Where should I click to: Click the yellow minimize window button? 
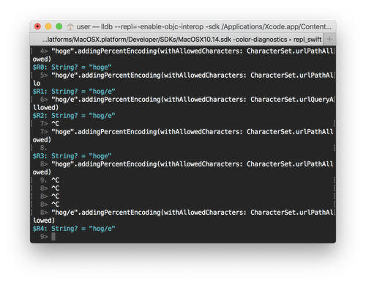pos(48,26)
